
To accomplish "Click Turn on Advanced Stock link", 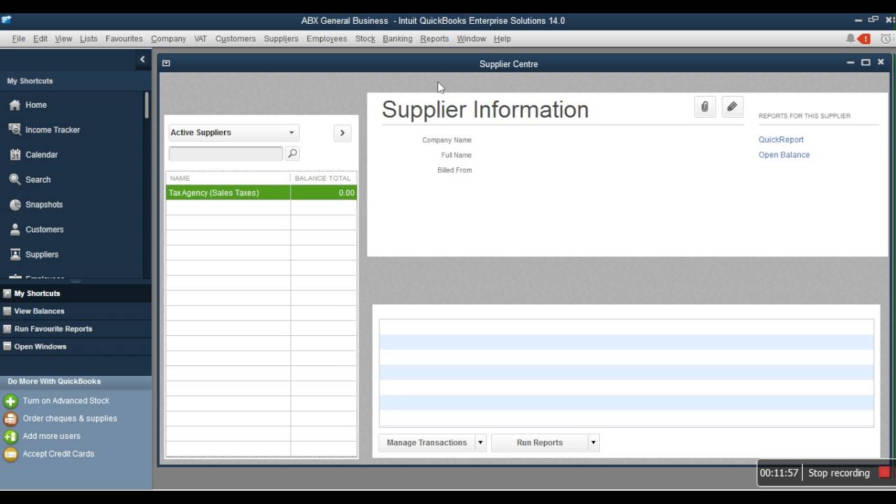I will coord(66,401).
